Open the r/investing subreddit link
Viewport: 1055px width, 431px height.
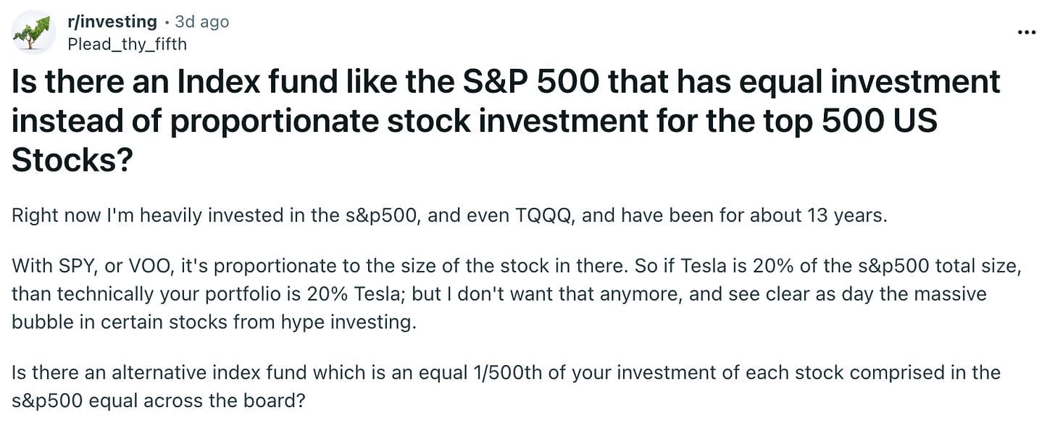click(112, 22)
